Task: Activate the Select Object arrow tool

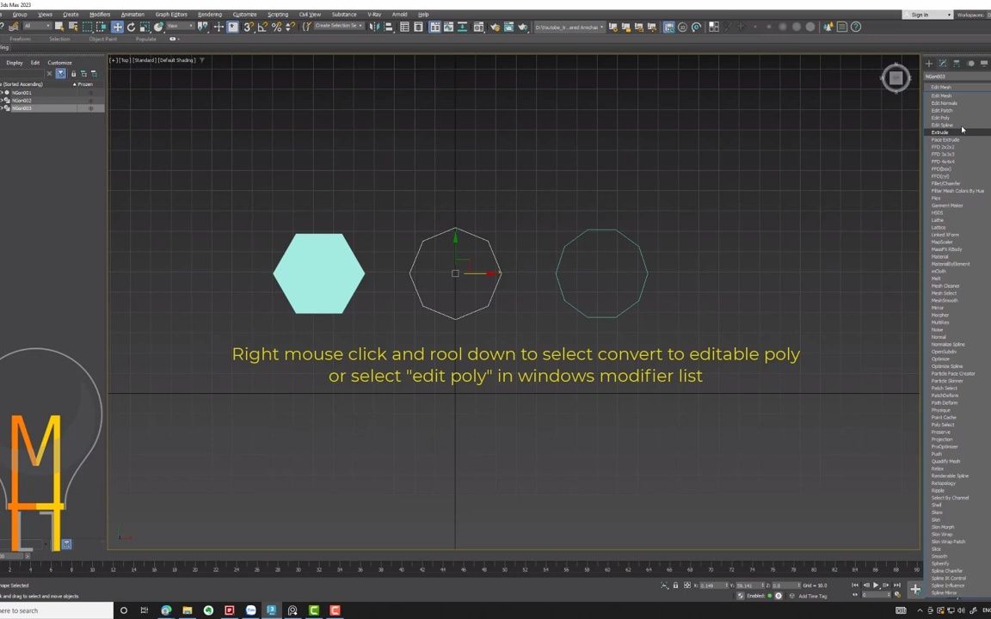Action: click(59, 27)
